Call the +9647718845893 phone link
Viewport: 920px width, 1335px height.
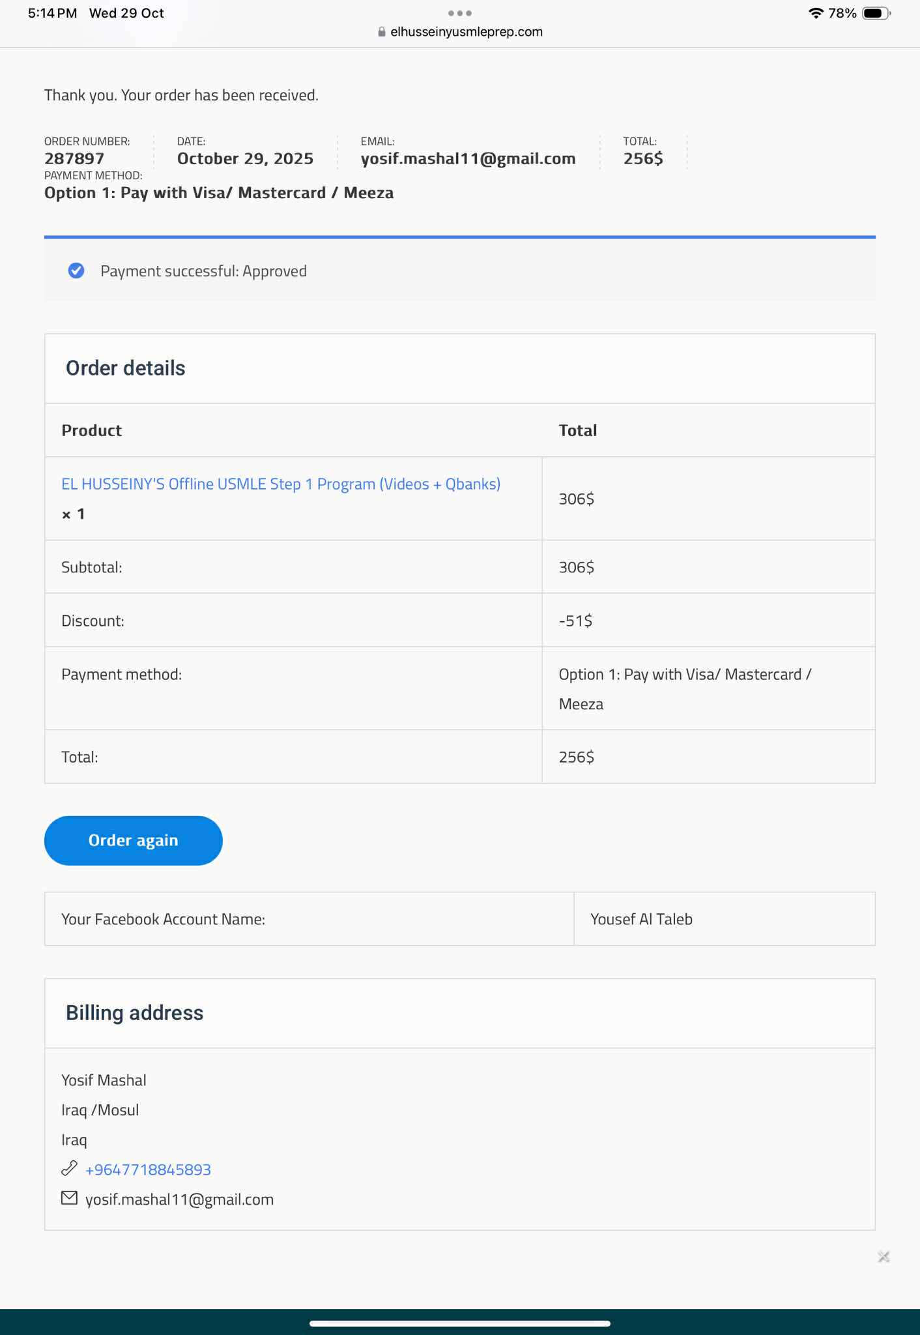click(148, 1169)
